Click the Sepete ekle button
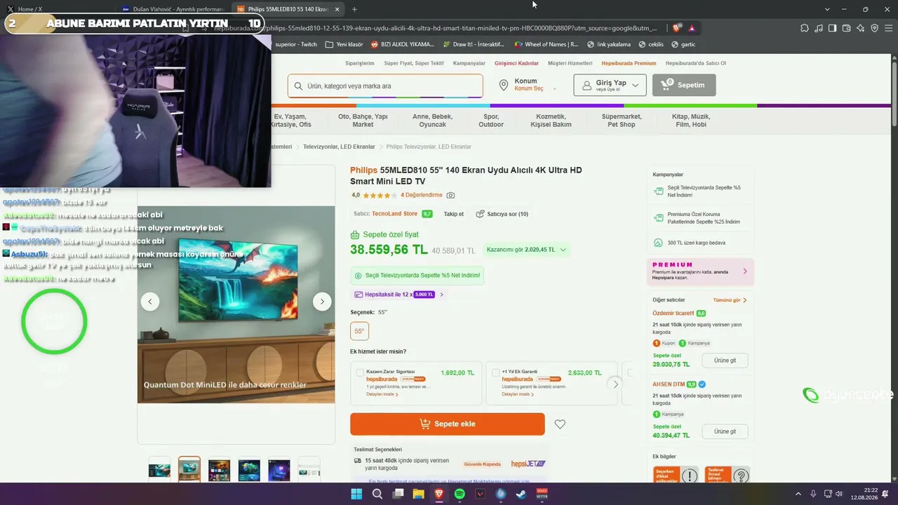This screenshot has width=898, height=505. (448, 424)
